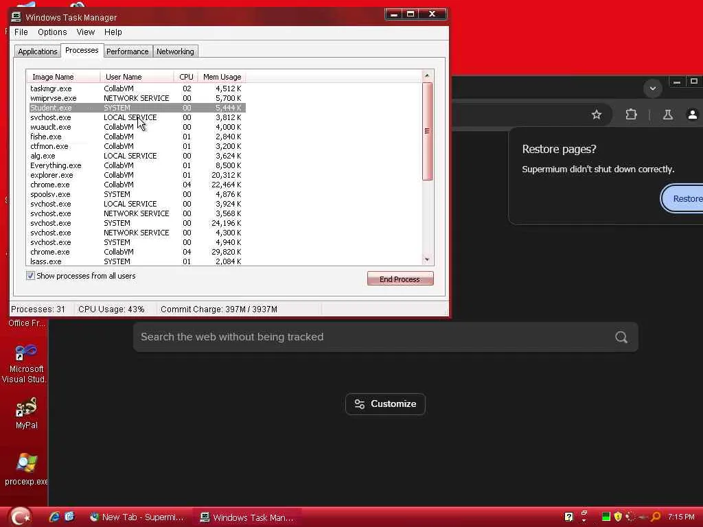Select the Processes tab
The width and height of the screenshot is (703, 527).
tap(82, 50)
